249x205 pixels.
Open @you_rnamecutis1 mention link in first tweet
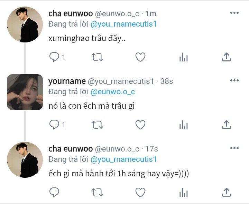coord(123,24)
